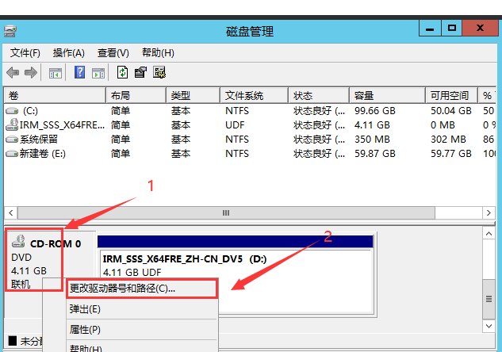
Task: Open the blue Help question mark icon
Action: 79,72
